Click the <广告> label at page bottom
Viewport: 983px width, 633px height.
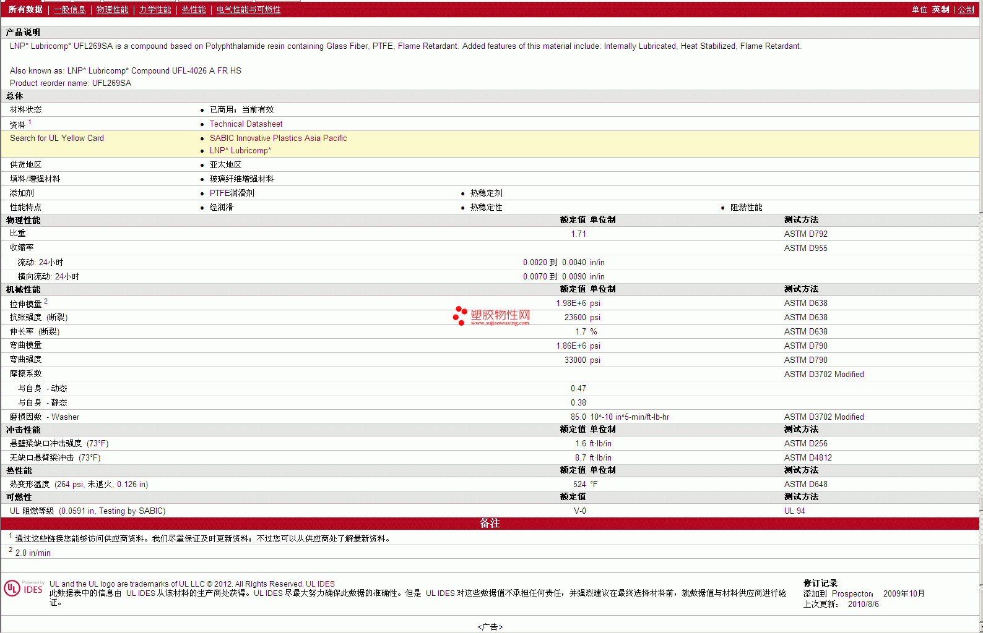490,627
